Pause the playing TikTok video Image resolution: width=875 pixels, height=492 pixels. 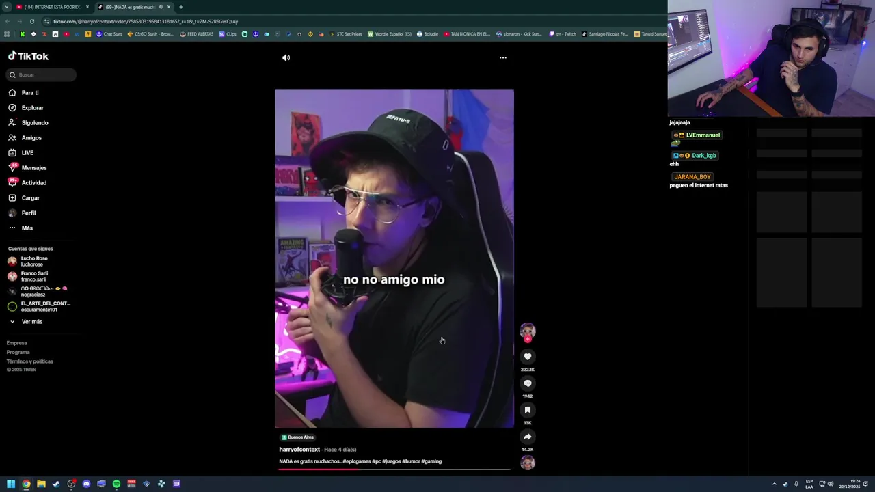pyautogui.click(x=394, y=258)
